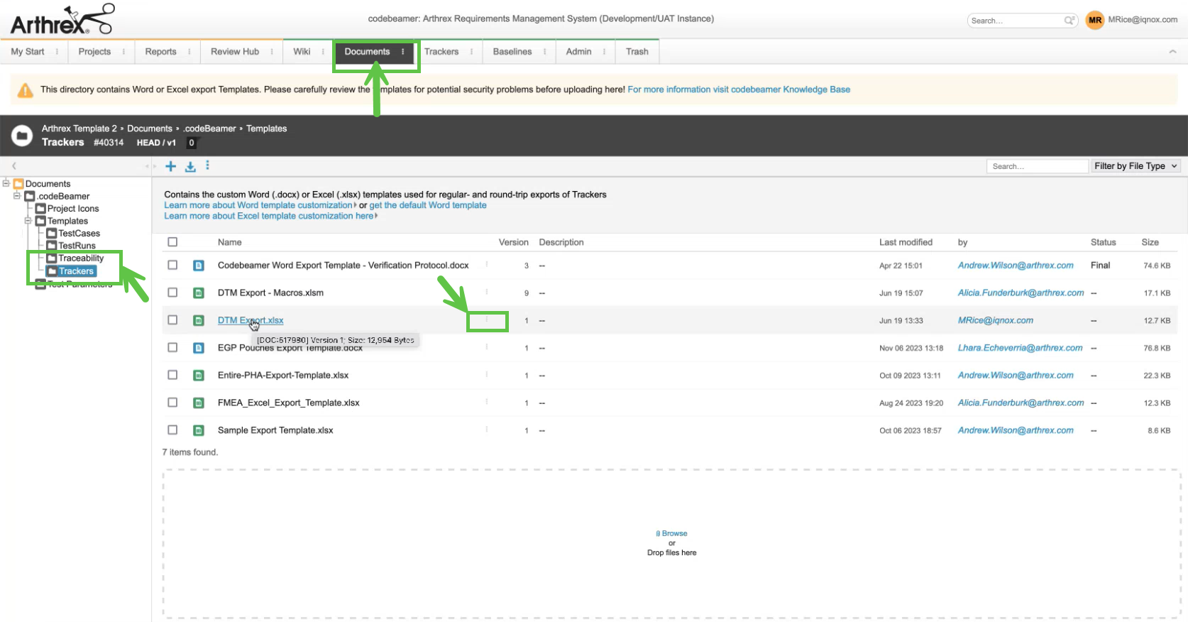Image resolution: width=1188 pixels, height=622 pixels.
Task: Check the box for DTM Export - Macros.xlsm
Action: pyautogui.click(x=172, y=293)
